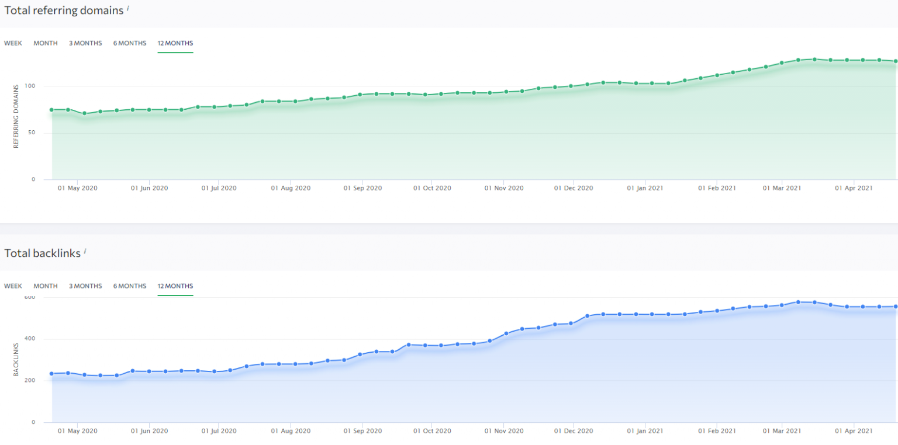
Task: Click the REFERRING DOMAINS axis title
Action: pos(16,116)
